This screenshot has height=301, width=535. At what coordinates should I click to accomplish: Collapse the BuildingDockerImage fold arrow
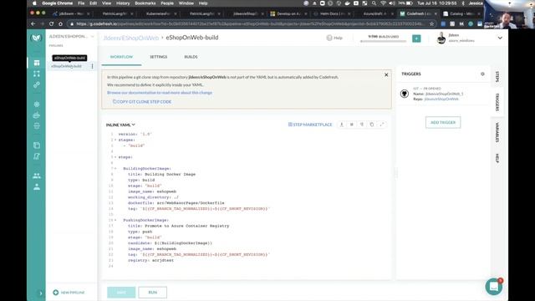point(115,169)
